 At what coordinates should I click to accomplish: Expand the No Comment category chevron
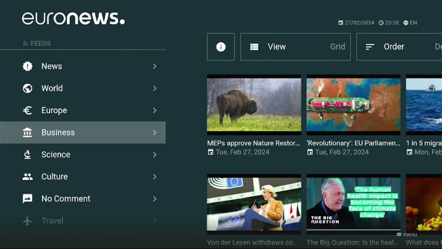pyautogui.click(x=154, y=199)
